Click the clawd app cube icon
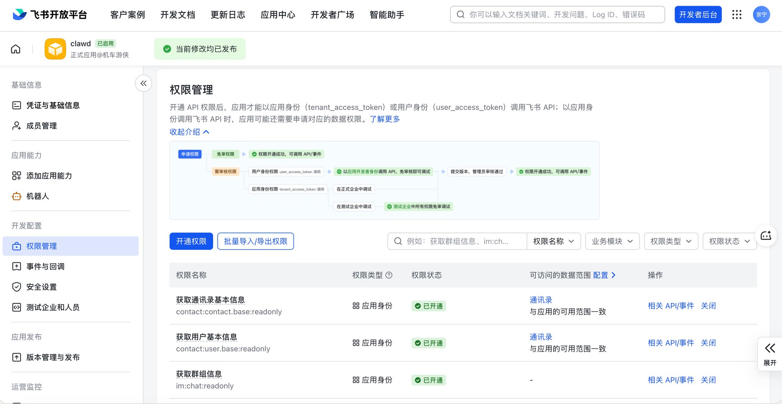 [x=55, y=49]
